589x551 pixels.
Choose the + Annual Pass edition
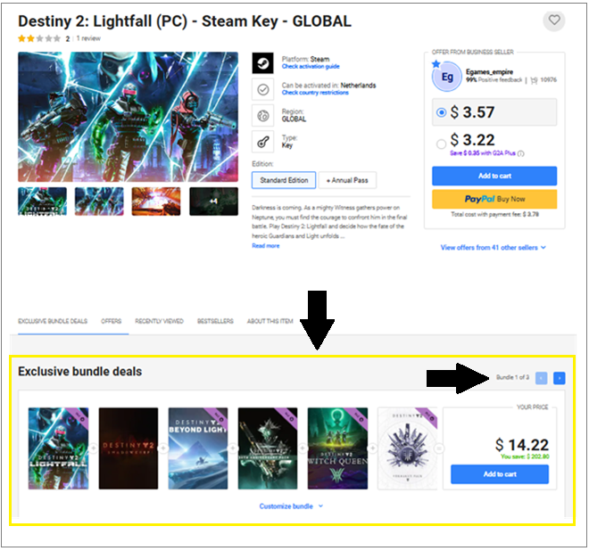tap(347, 180)
